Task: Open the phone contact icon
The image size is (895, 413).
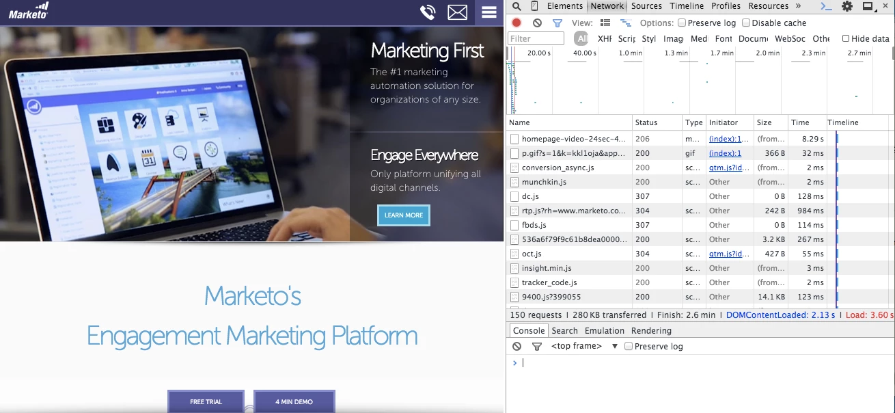Action: point(428,12)
